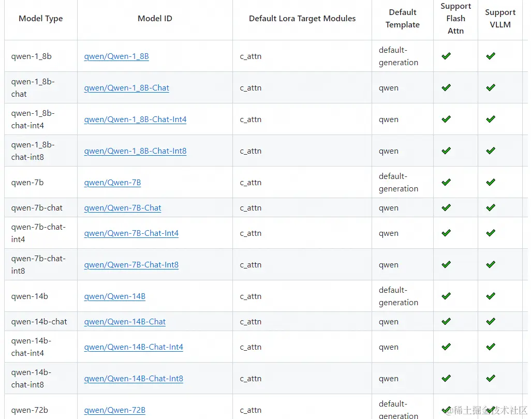The image size is (531, 419).
Task: Open the qwen/Qwen-14B-Chat-Int8 link
Action: click(134, 378)
